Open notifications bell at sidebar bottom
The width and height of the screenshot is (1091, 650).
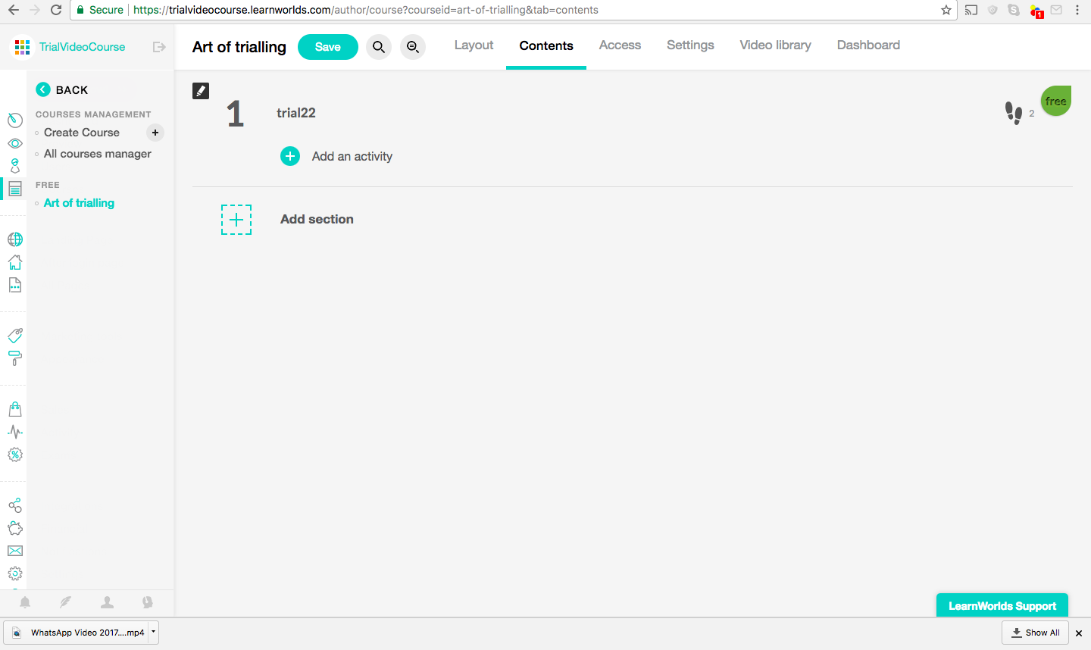[25, 602]
